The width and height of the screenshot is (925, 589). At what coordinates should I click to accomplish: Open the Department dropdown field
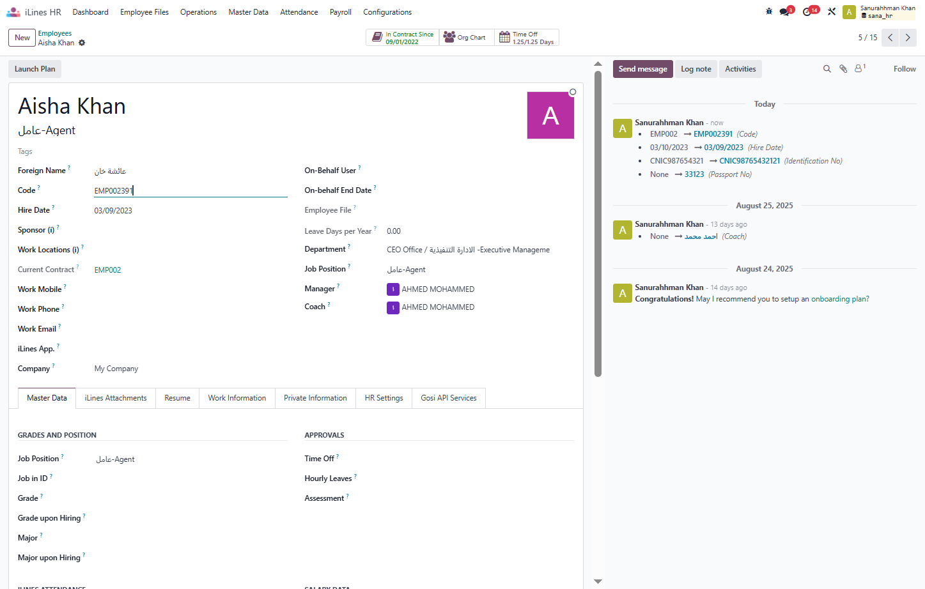479,250
